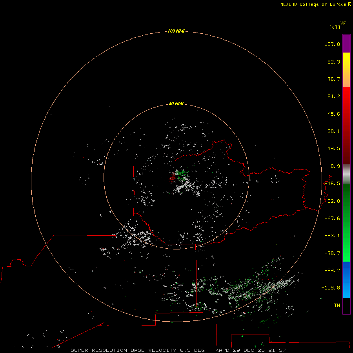Click the NEXLAB-College of DuPage credit text
Screen dimensions: 353x353
coord(313,4)
